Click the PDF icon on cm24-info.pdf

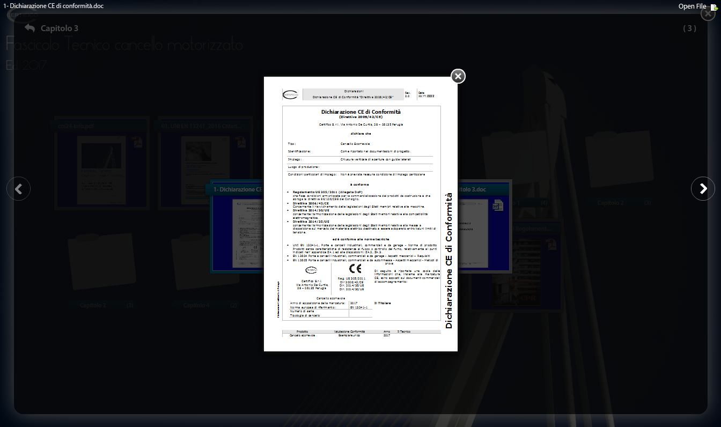coord(137,143)
